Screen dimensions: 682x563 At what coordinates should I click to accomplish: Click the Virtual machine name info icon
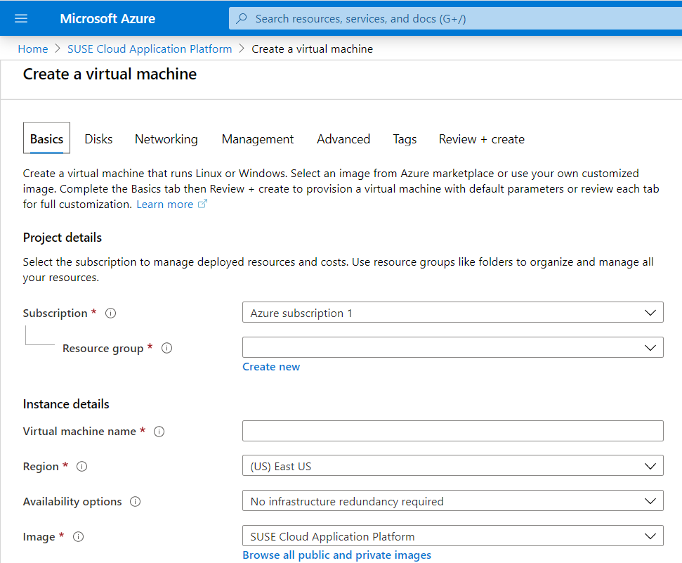(x=159, y=431)
